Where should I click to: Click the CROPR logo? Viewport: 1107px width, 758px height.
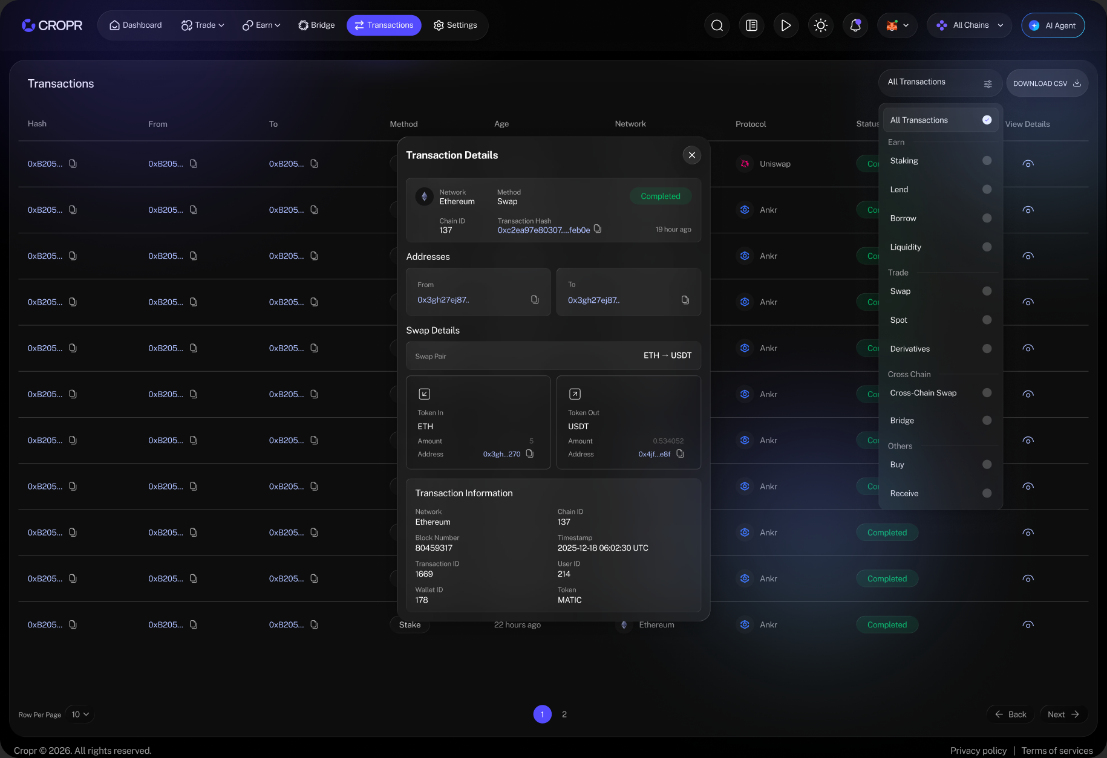tap(52, 25)
